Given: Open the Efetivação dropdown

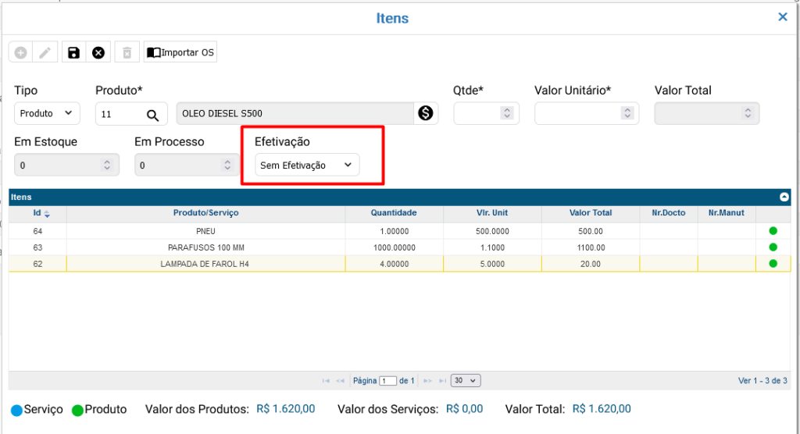Looking at the screenshot, I should pos(307,165).
